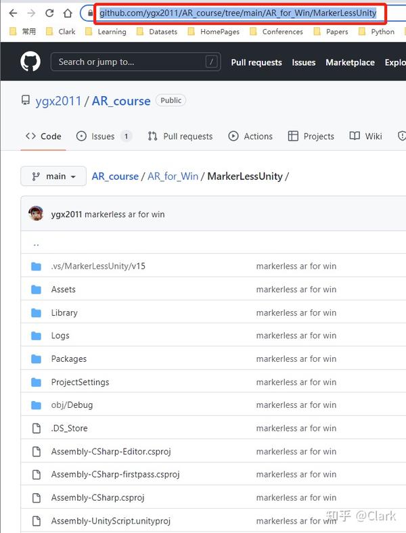Reload the page with refresh icon

pyautogui.click(x=49, y=14)
